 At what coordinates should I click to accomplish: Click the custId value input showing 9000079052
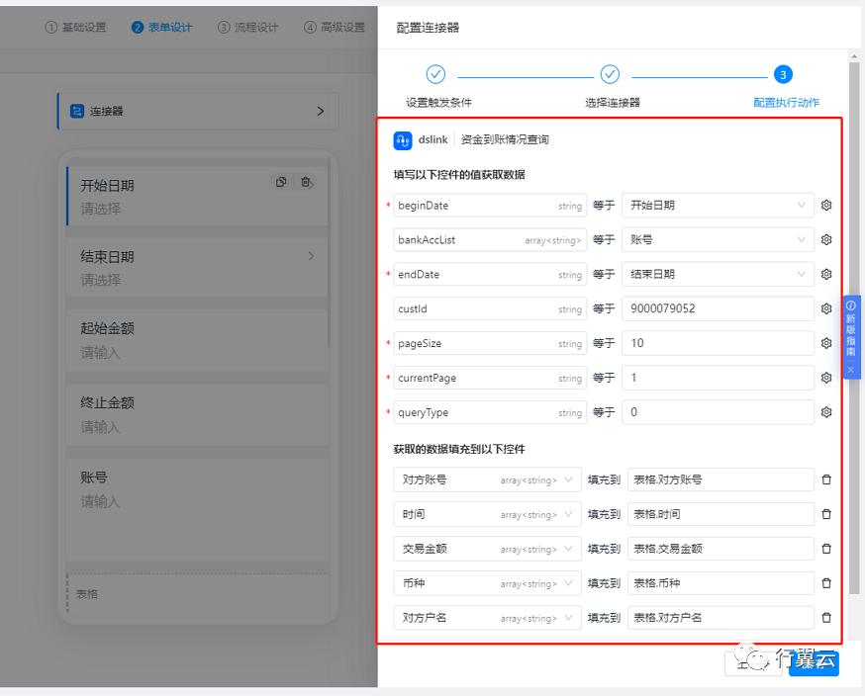[718, 308]
